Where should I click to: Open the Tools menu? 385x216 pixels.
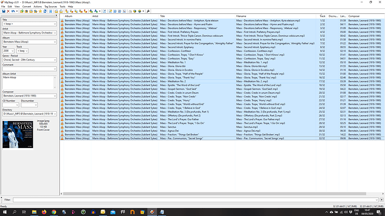[x=62, y=7]
